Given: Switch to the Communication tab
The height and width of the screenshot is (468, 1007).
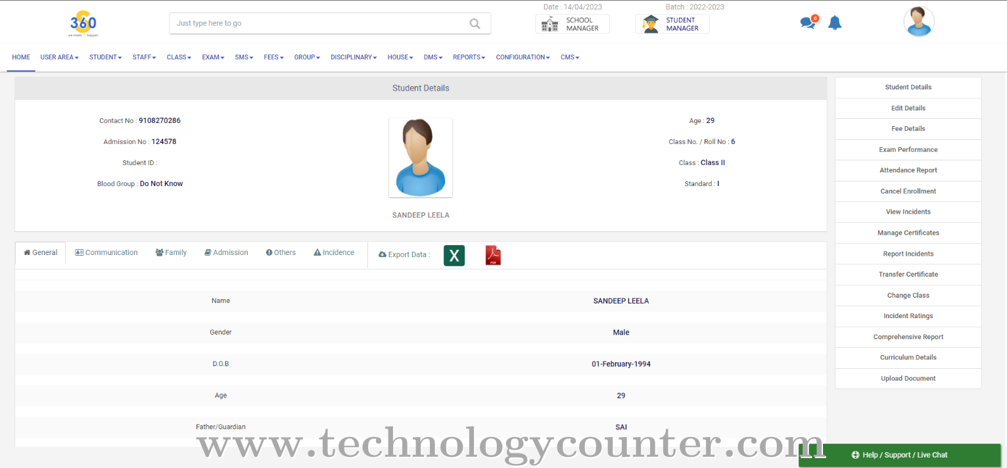Looking at the screenshot, I should coord(106,252).
